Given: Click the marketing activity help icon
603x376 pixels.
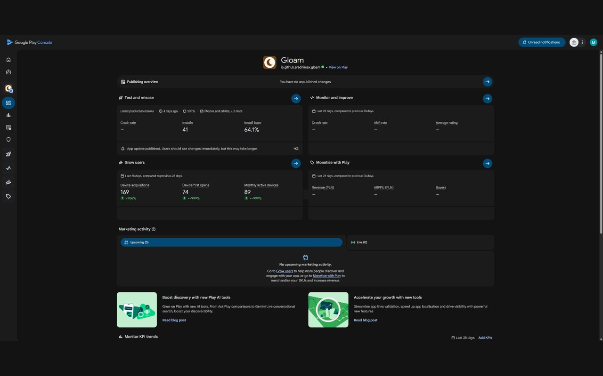Looking at the screenshot, I should 154,229.
